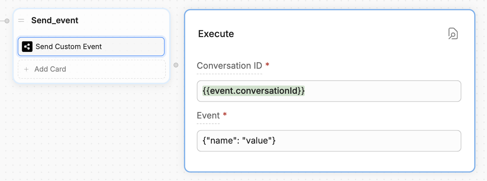Click the plus icon beside Add Card
This screenshot has height=181, width=487.
click(26, 69)
